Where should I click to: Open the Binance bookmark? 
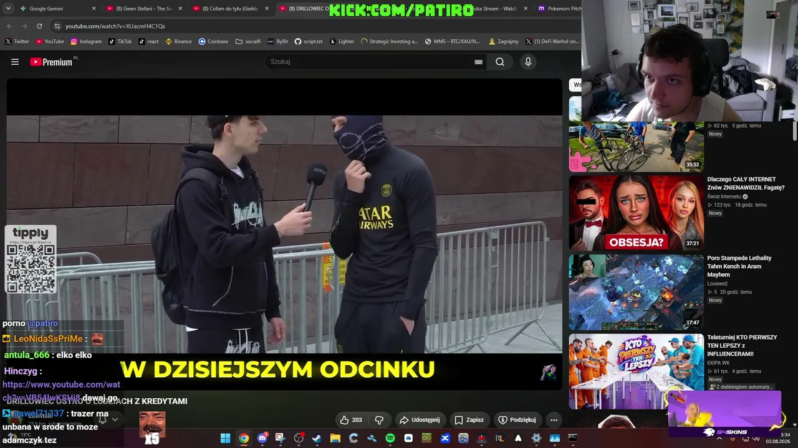(x=178, y=42)
